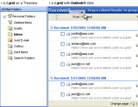This screenshot has height=107, width=138.
Task: Go to page 2 of the grid
Action: click(x=134, y=104)
